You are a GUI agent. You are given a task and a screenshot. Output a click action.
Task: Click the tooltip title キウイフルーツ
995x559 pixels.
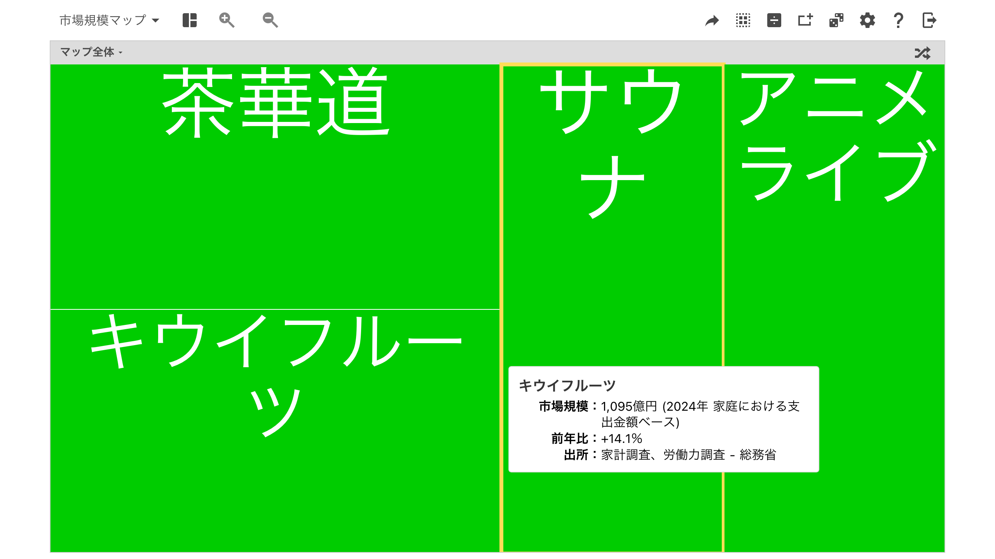pyautogui.click(x=567, y=385)
